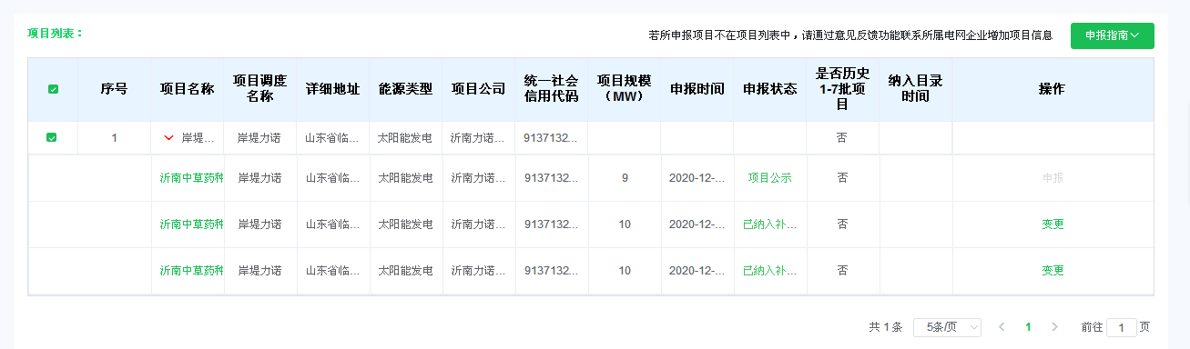Uncheck the checkbox for row 1
The height and width of the screenshot is (349, 1190).
click(x=52, y=137)
